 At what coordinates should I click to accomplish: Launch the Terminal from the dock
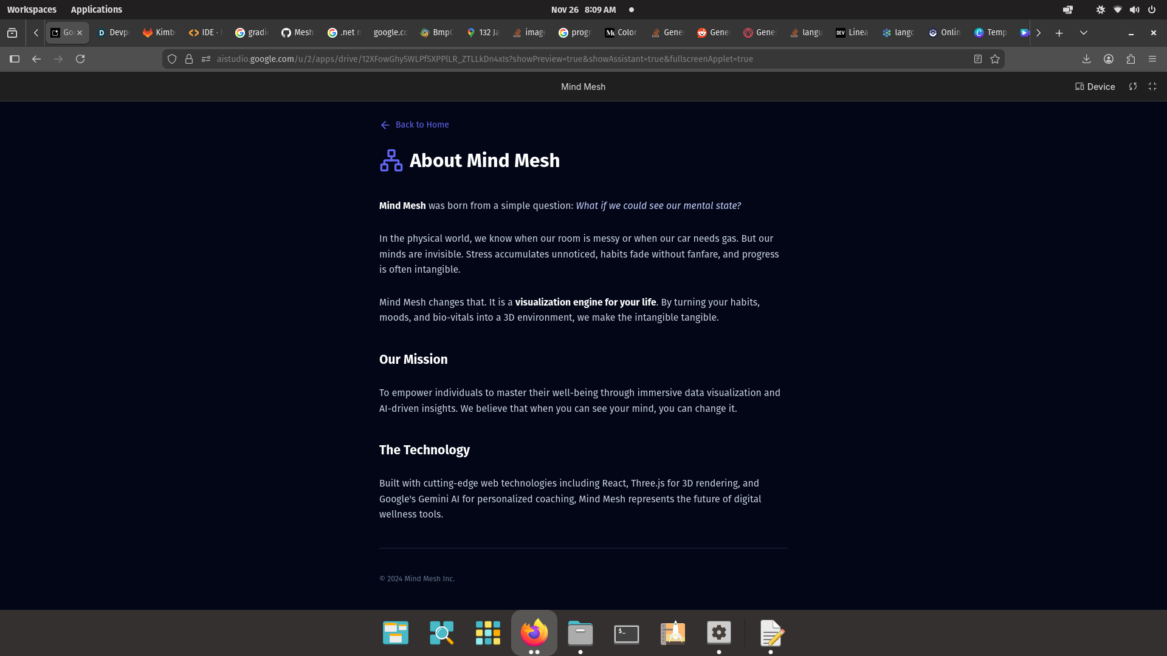pos(627,634)
